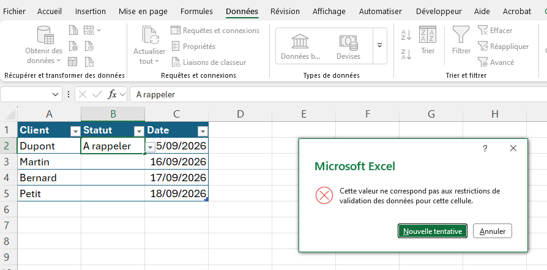
Task: Click Réappliquer filter button
Action: (503, 47)
